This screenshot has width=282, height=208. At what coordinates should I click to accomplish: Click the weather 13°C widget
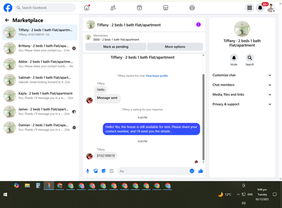tap(224, 194)
